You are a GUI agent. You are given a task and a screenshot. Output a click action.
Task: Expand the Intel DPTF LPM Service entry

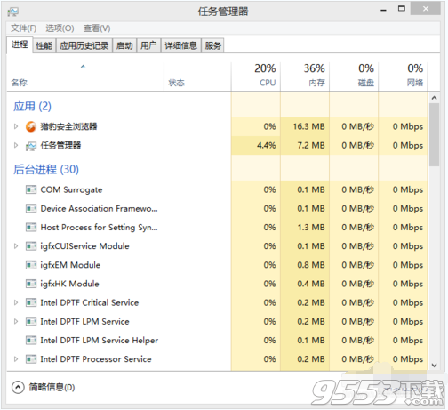pos(16,321)
